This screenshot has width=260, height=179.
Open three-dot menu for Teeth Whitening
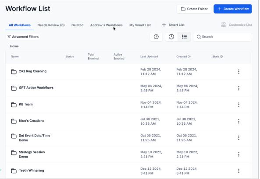pos(239,171)
